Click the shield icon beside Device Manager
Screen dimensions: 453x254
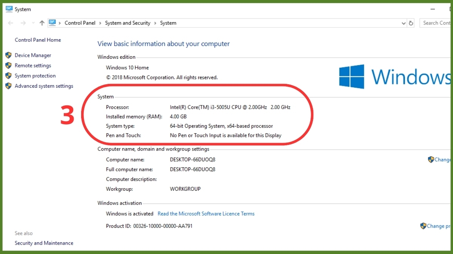[8, 55]
